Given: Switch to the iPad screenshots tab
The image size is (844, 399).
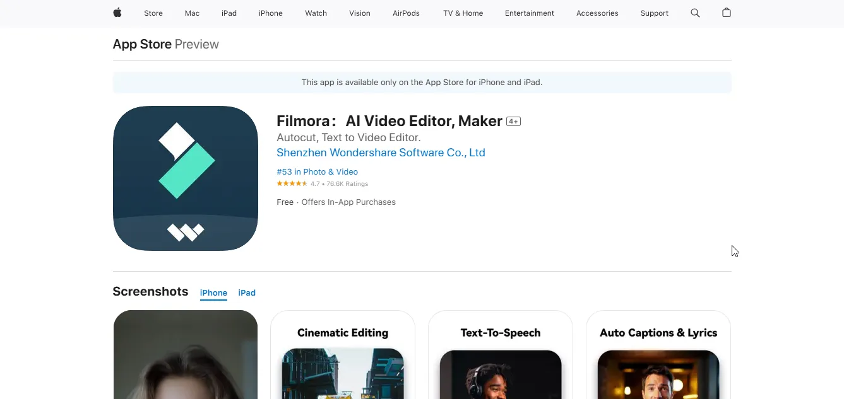Looking at the screenshot, I should point(247,292).
